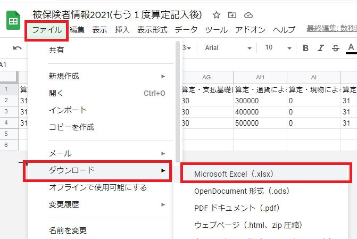The image size is (357, 239).
Task: Check the cloud save status icon
Action: pyautogui.click(x=248, y=15)
